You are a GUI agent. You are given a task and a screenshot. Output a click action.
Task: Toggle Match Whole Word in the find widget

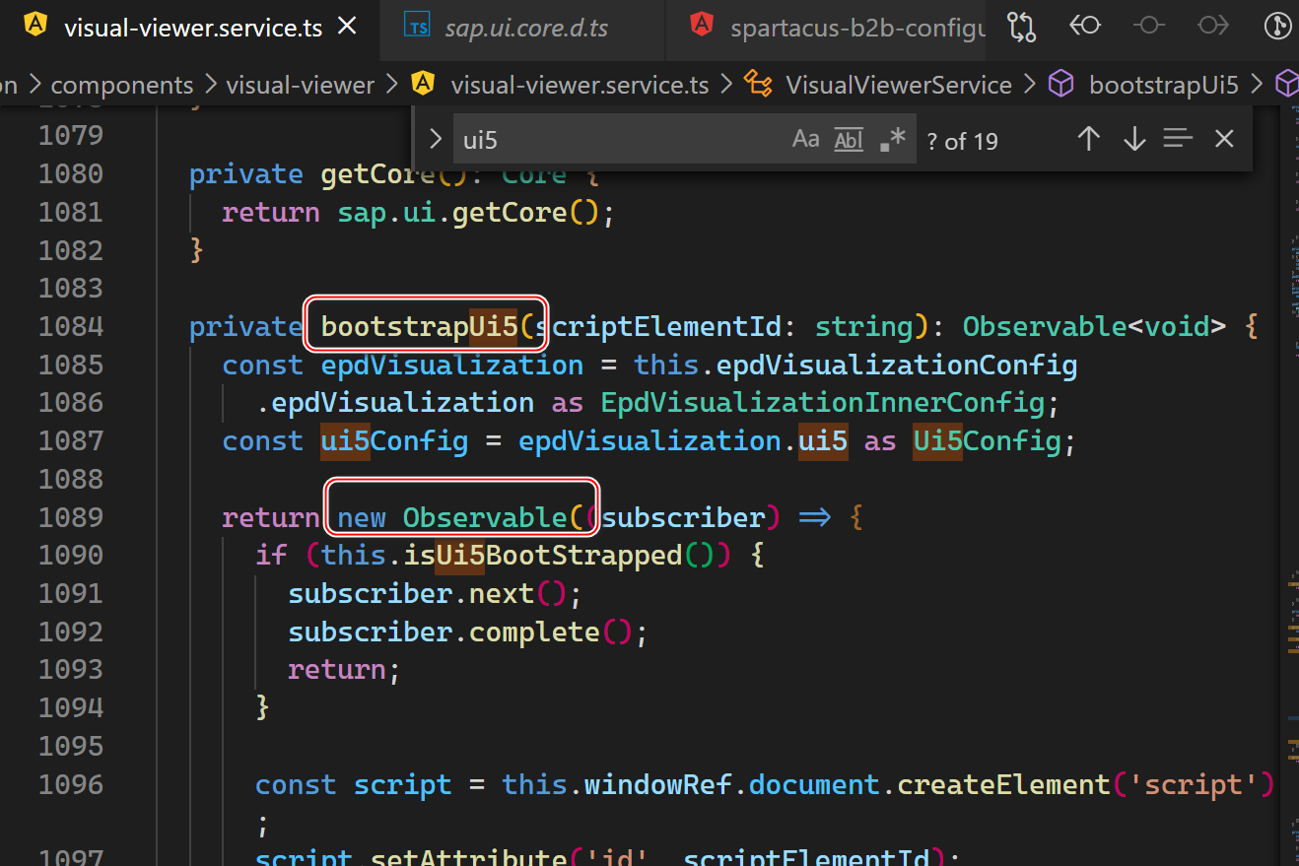(x=849, y=139)
